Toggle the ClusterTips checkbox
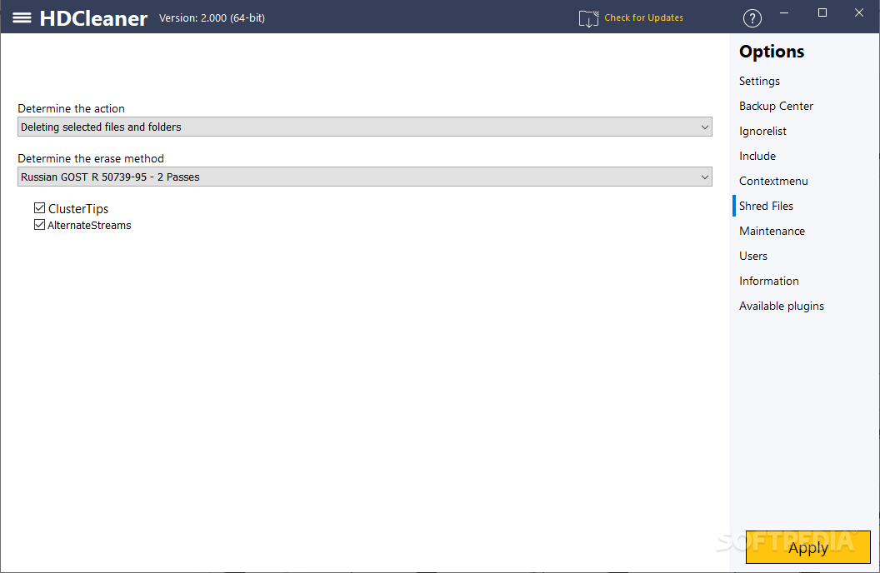Viewport: 880px width, 573px height. tap(39, 208)
